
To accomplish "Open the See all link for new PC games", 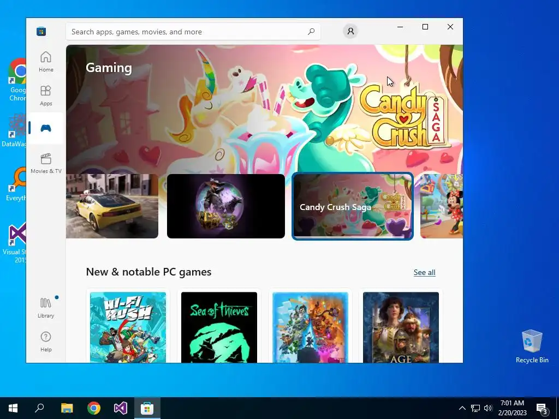I will click(x=424, y=272).
